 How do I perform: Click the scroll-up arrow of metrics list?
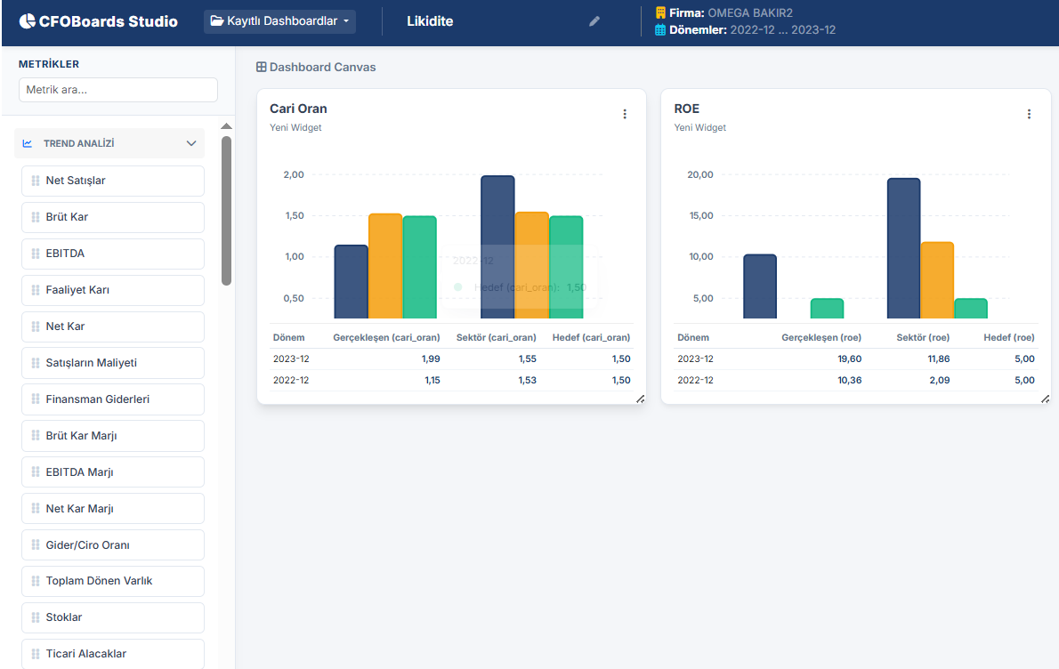click(x=226, y=126)
